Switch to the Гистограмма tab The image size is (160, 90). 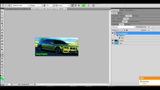click(x=129, y=10)
